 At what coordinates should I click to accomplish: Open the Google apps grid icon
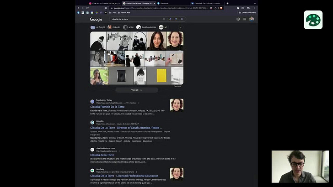[x=245, y=19]
